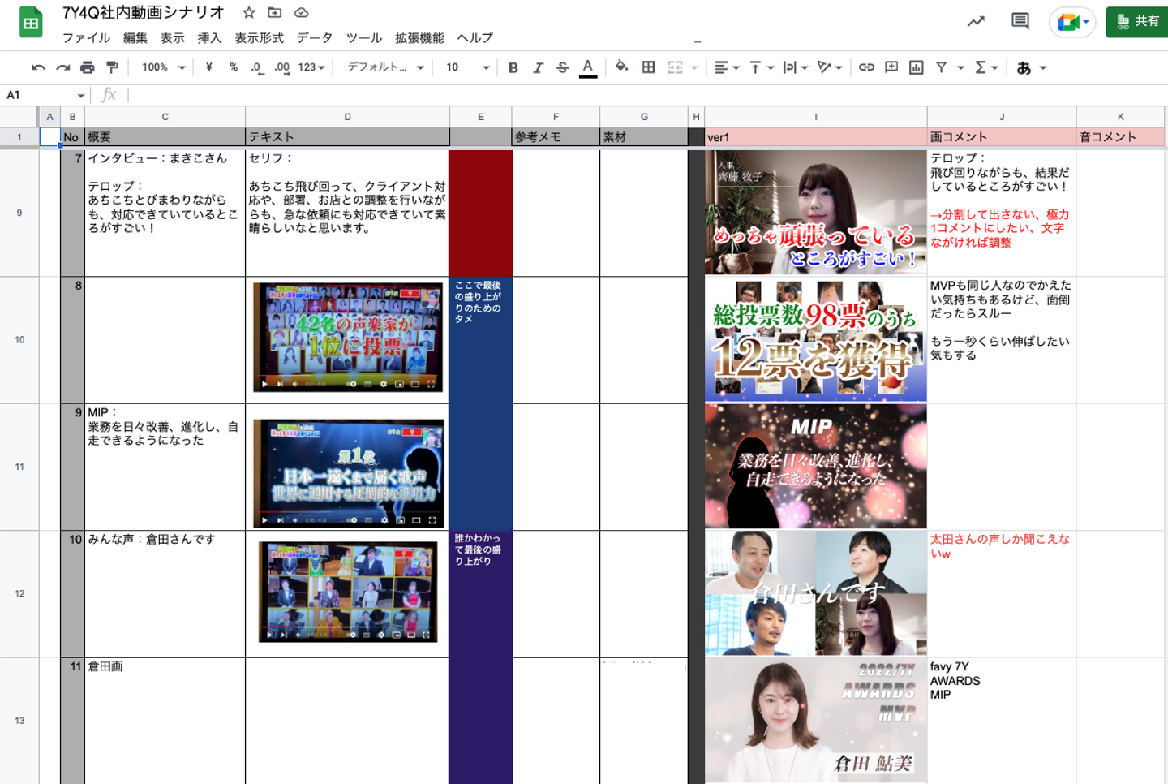Toggle bold formatting
Viewport: 1168px width, 784px height.
513,67
